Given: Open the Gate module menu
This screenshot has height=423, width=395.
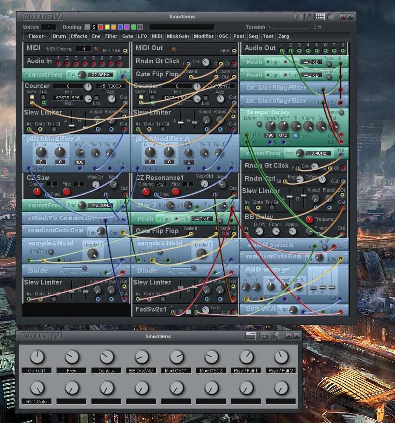Looking at the screenshot, I should click(127, 36).
